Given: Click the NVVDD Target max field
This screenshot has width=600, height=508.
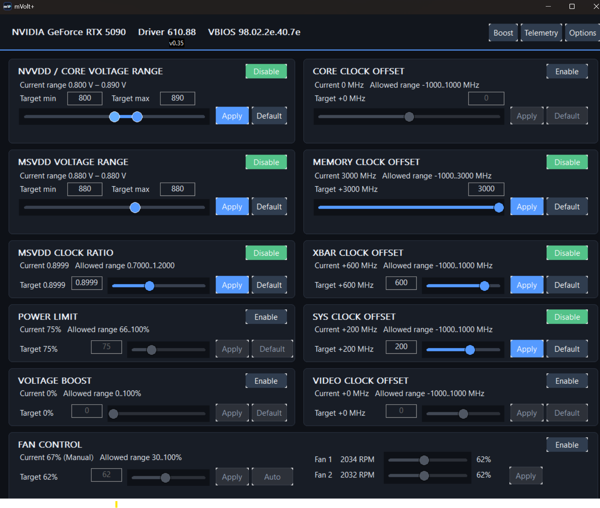Looking at the screenshot, I should 178,98.
